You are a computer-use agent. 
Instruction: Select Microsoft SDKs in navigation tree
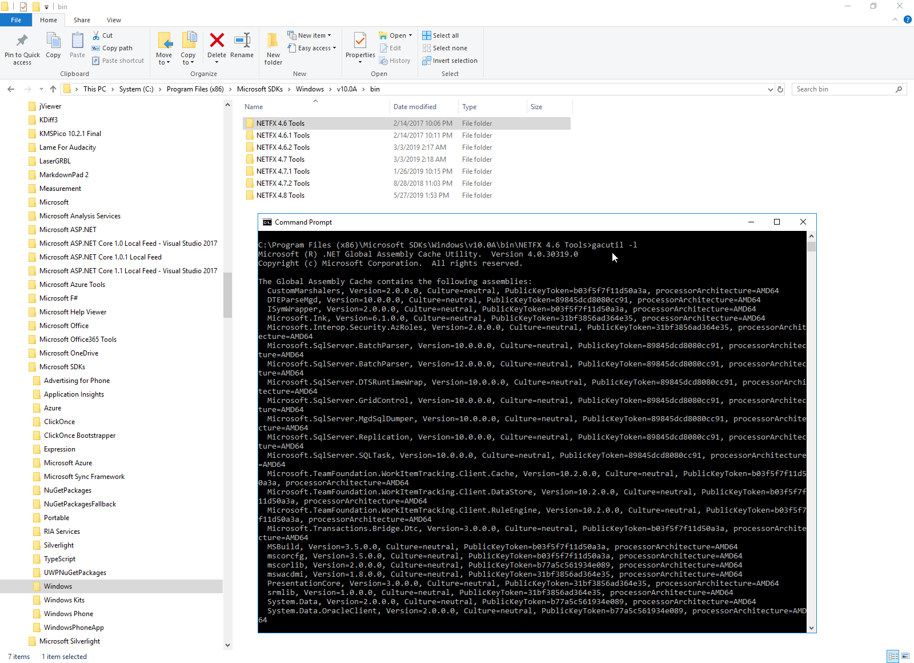click(62, 367)
